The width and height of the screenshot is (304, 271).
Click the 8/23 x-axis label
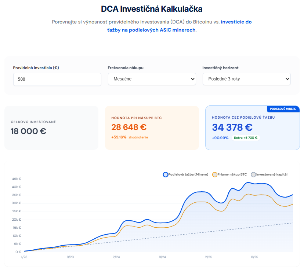[70, 257]
